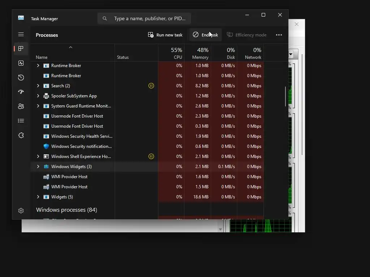Click the process list vertical scrollbar thumb
This screenshot has height=277, width=370.
click(285, 96)
